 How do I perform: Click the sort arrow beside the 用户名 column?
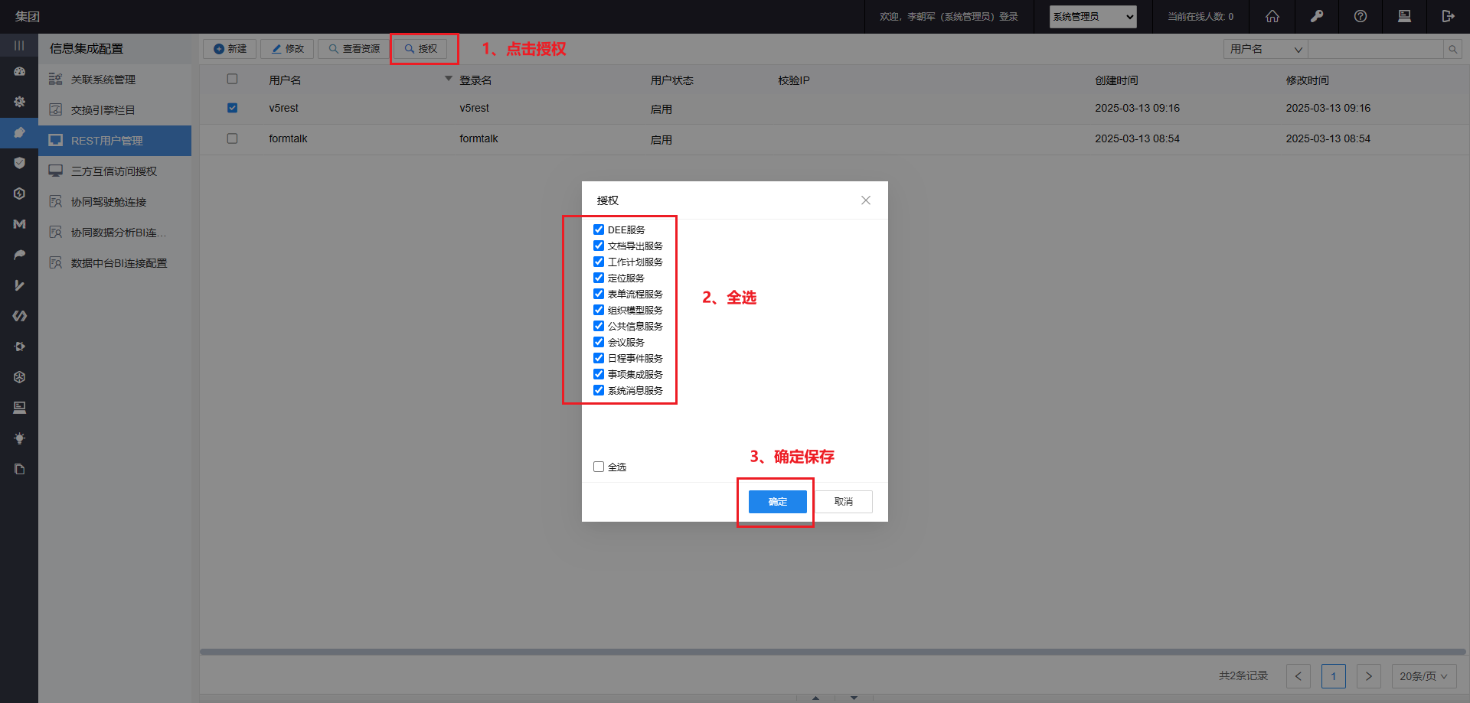449,79
